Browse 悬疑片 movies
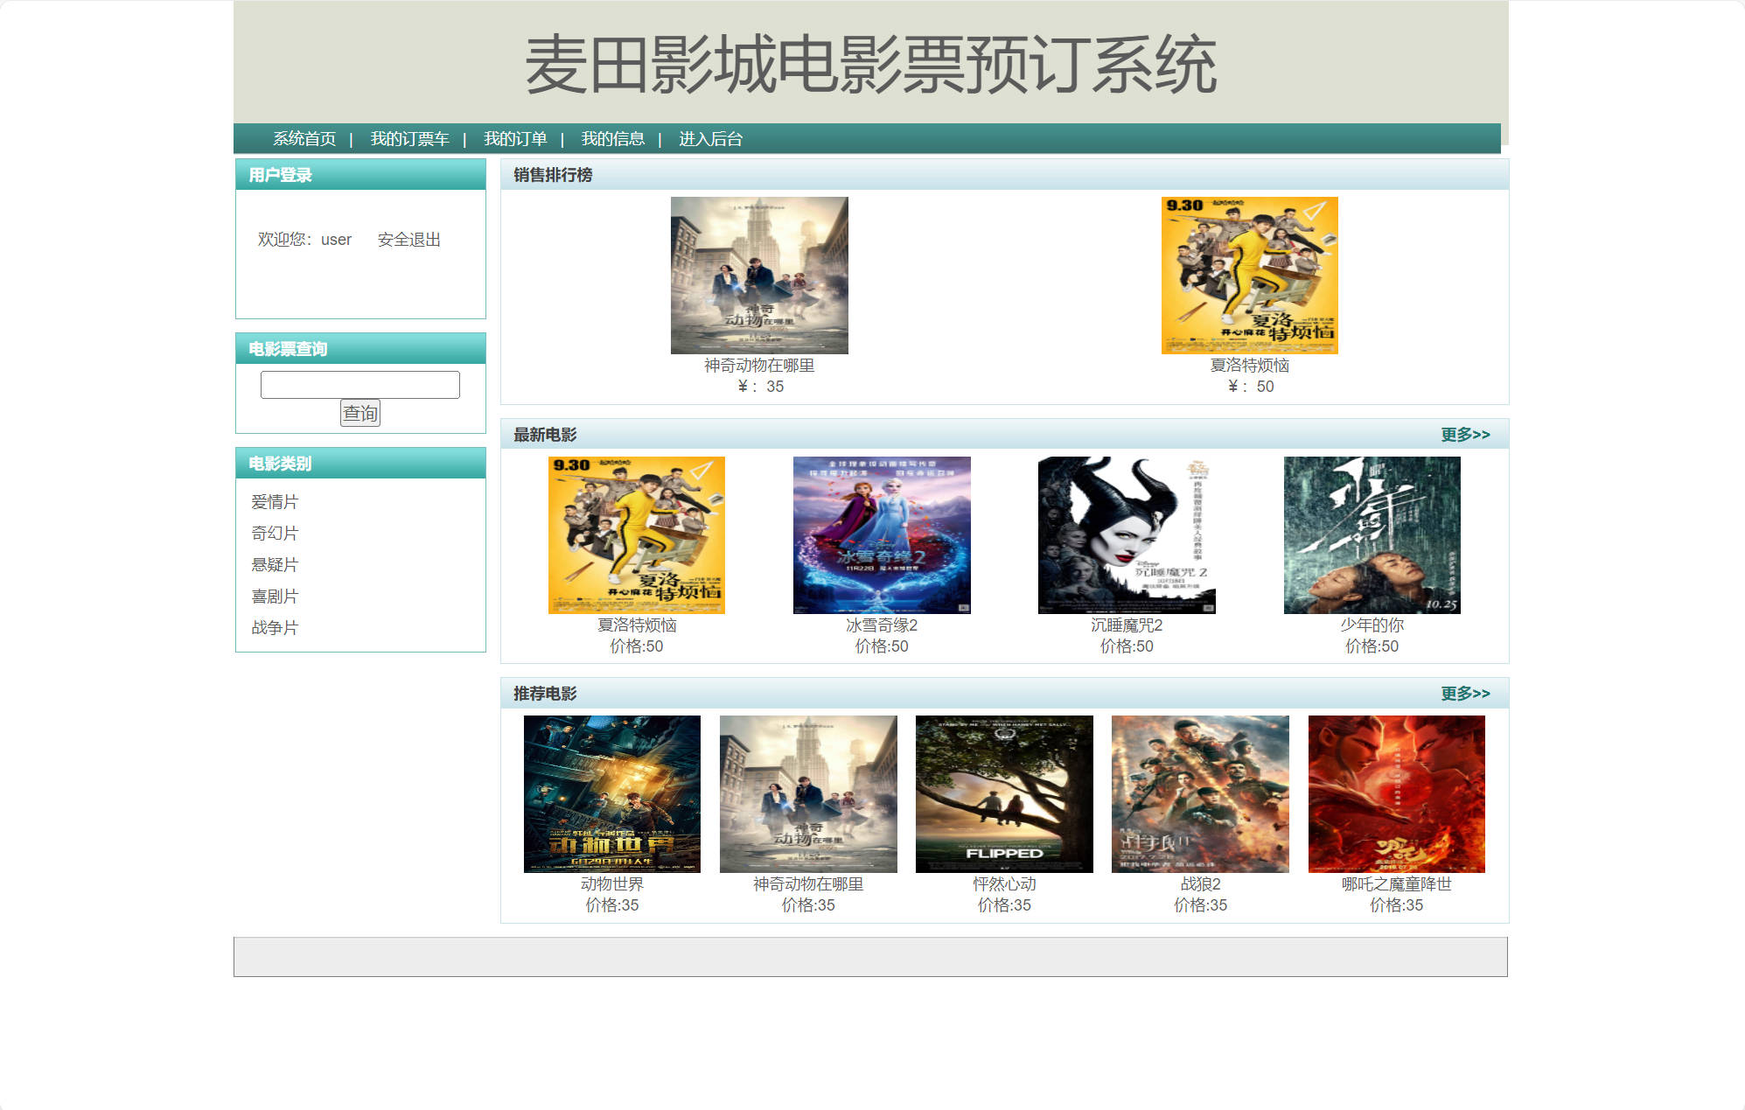 [274, 564]
